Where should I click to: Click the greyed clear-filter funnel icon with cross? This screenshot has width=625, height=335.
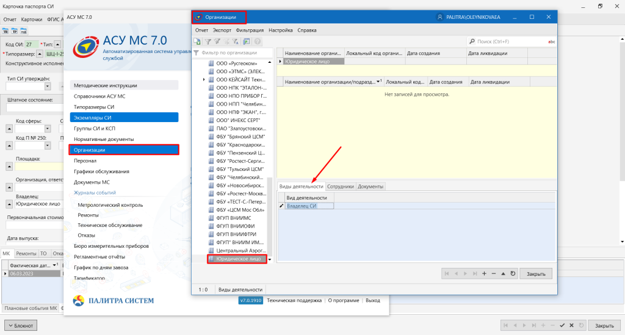[x=226, y=41]
